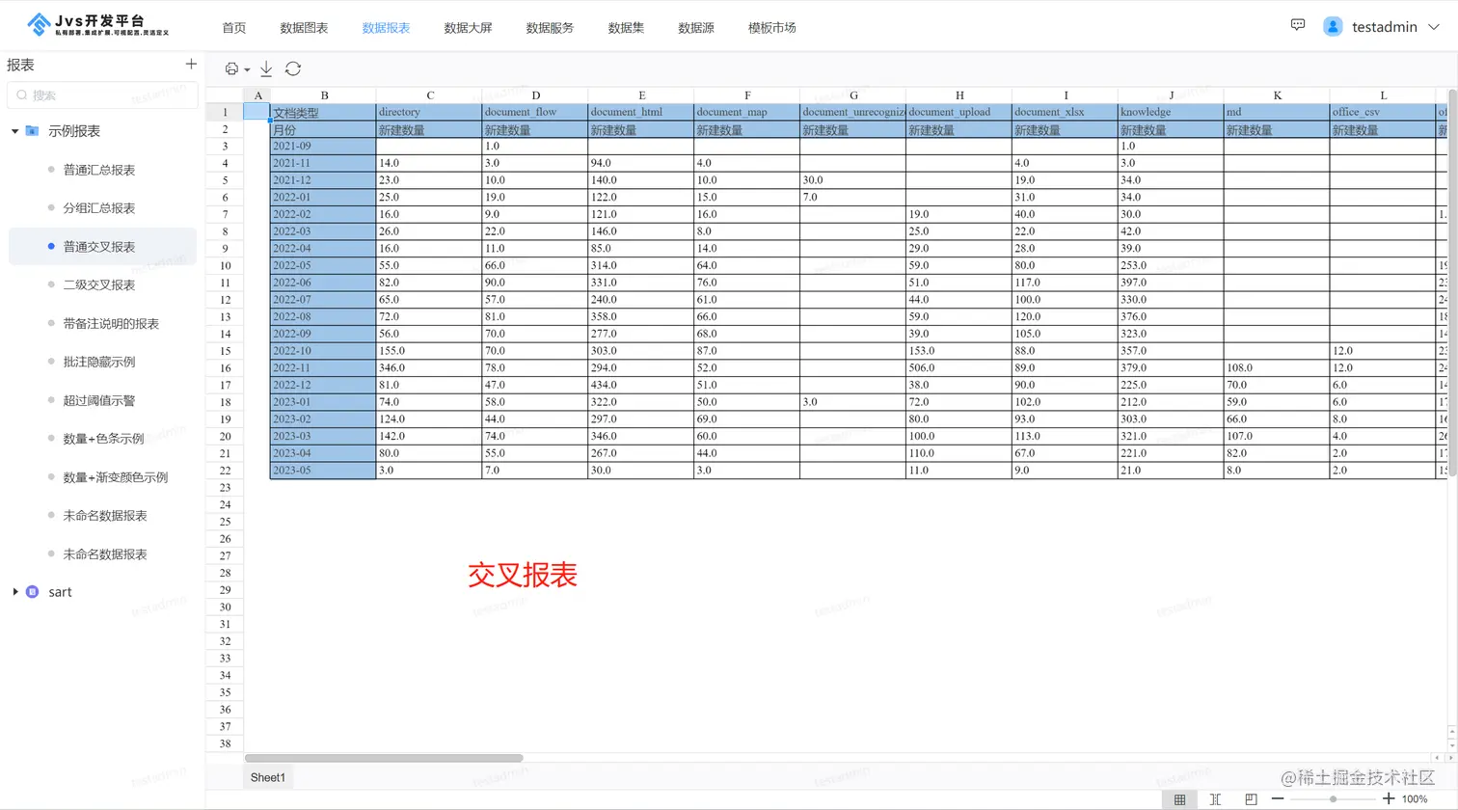Click the search box in the report sidebar
This screenshot has width=1458, height=810.
[103, 94]
